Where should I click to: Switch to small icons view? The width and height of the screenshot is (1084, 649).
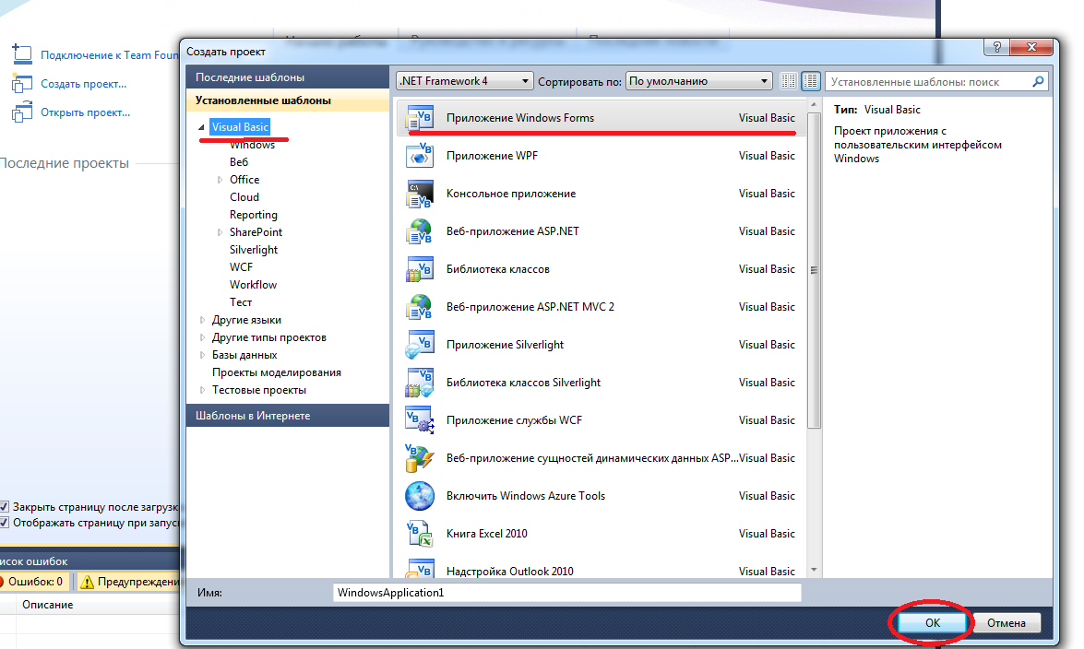click(788, 81)
